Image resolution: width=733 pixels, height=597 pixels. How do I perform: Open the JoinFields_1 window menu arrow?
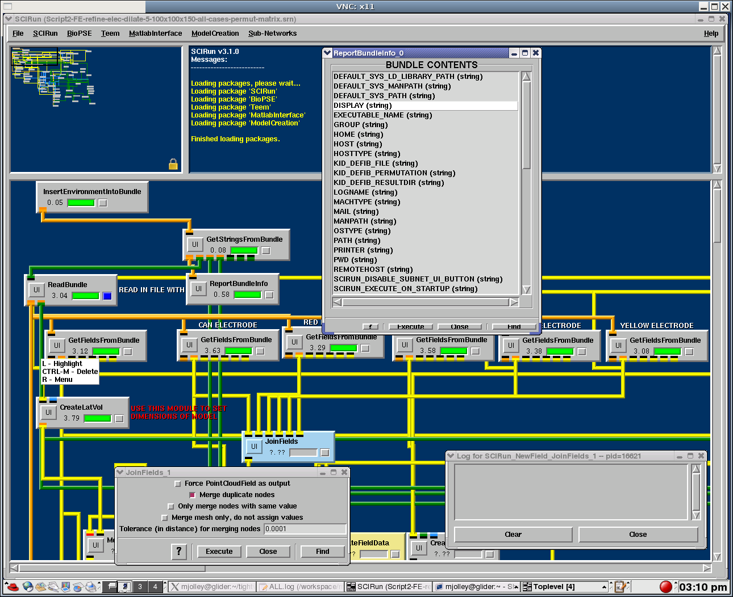point(120,472)
